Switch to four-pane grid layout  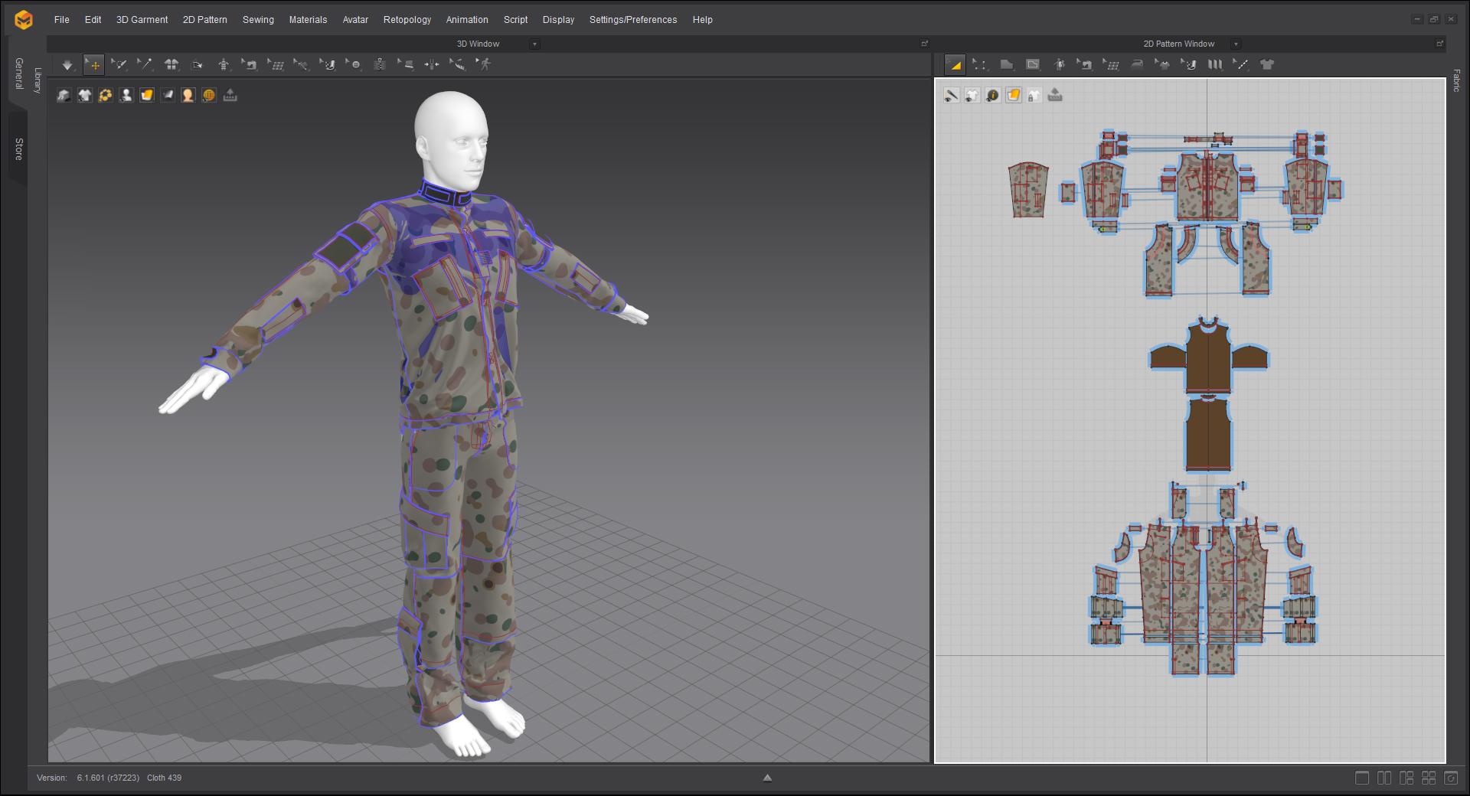[1429, 778]
